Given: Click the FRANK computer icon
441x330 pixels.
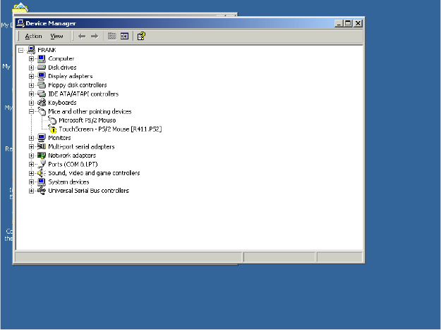Looking at the screenshot, I should click(31, 50).
